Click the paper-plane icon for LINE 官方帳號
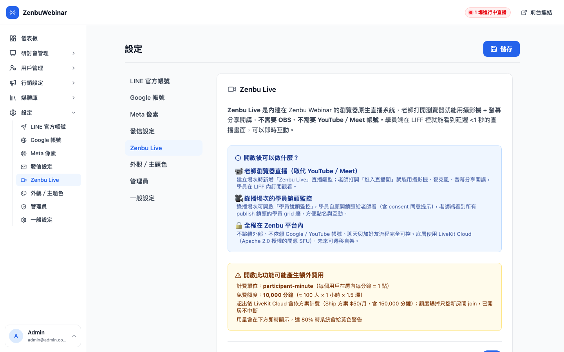 tap(23, 127)
